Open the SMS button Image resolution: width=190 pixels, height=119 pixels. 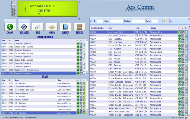(x=38, y=27)
